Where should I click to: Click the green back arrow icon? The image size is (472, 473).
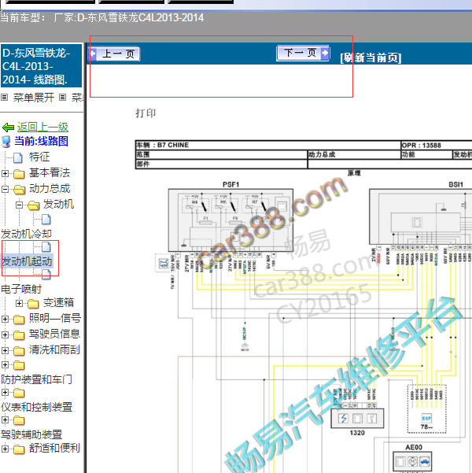[8, 127]
